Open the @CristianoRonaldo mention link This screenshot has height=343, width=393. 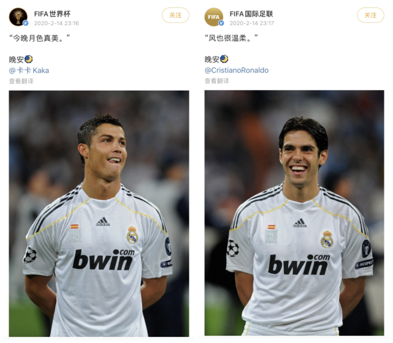click(x=237, y=70)
